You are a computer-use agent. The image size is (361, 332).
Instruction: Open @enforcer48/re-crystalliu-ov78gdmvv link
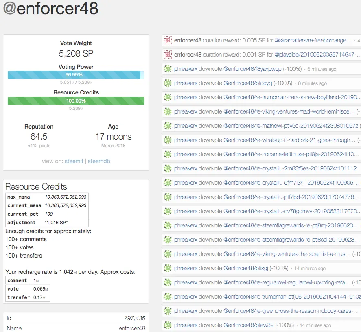292,211
